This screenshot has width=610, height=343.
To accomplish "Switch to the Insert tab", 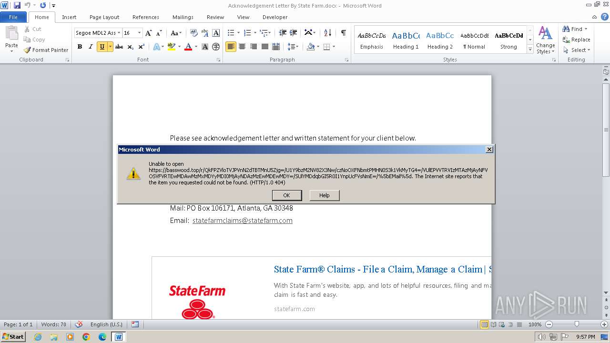I will (69, 17).
